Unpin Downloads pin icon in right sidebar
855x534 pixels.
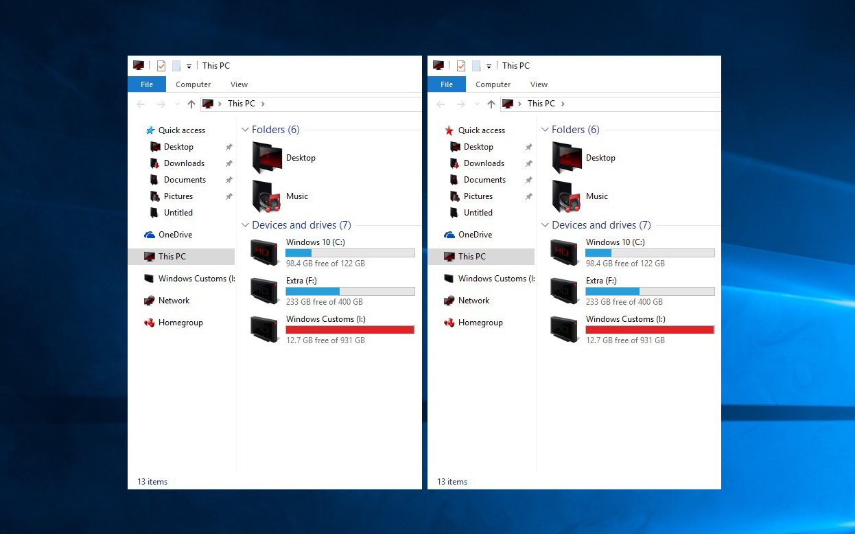pyautogui.click(x=529, y=163)
